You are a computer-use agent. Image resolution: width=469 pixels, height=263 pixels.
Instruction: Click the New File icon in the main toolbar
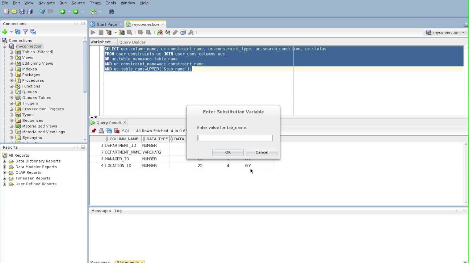(6, 11)
